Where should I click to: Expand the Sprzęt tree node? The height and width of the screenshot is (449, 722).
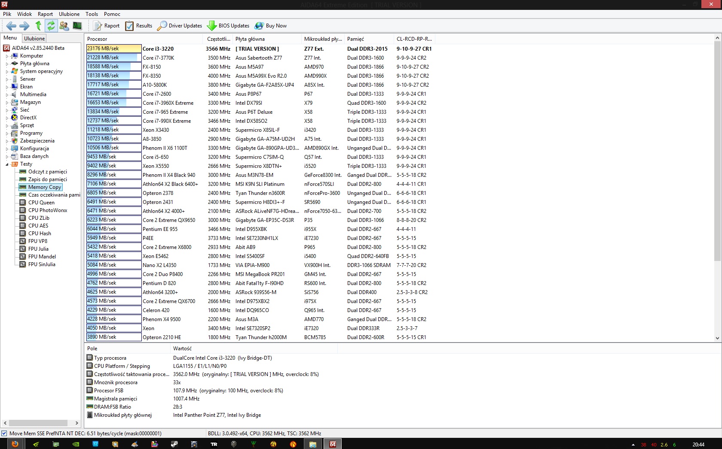coord(7,126)
